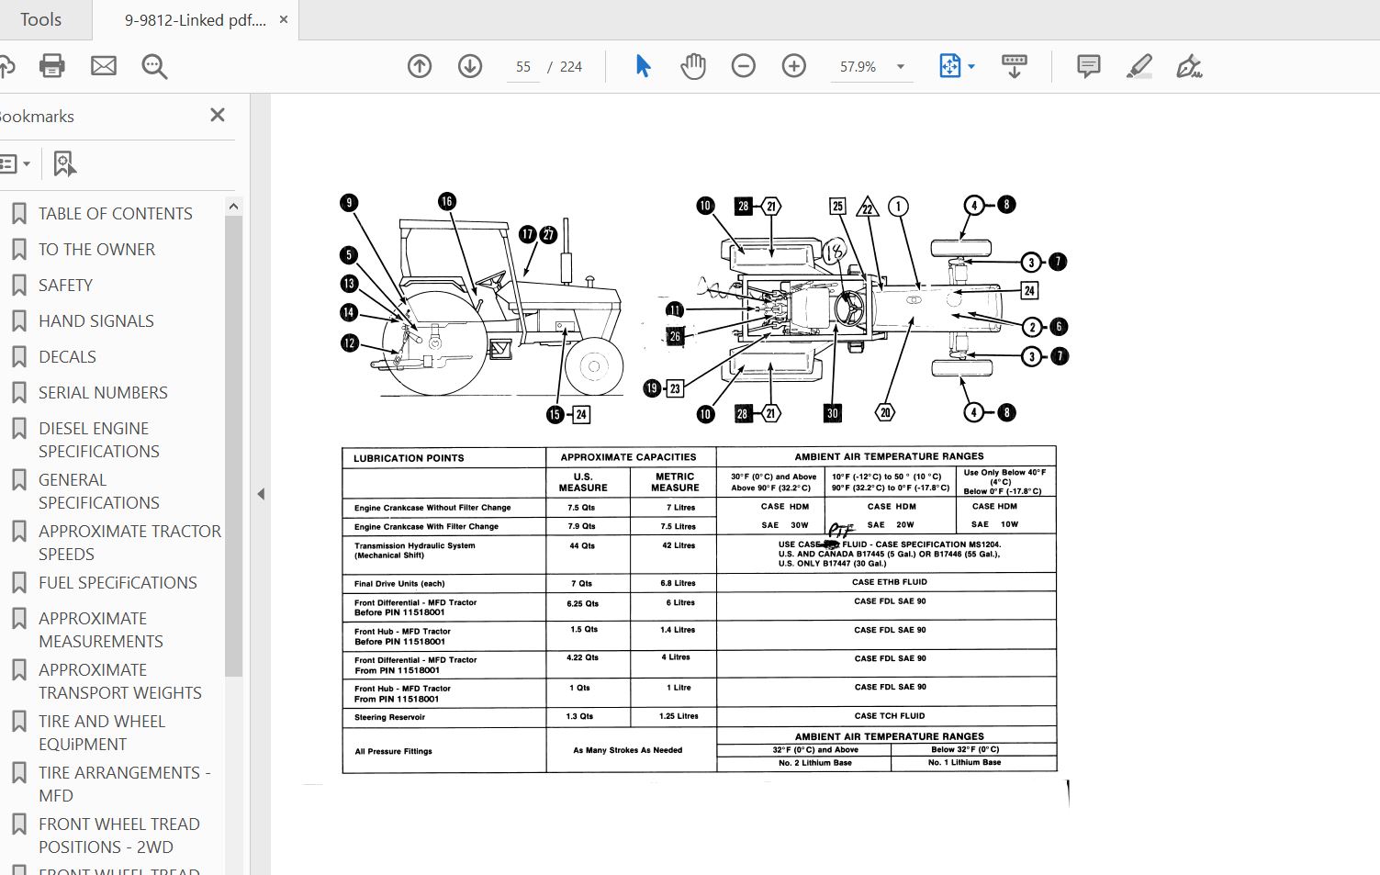This screenshot has height=875, width=1380.
Task: Add a comment with the speech bubble icon
Action: 1089,66
